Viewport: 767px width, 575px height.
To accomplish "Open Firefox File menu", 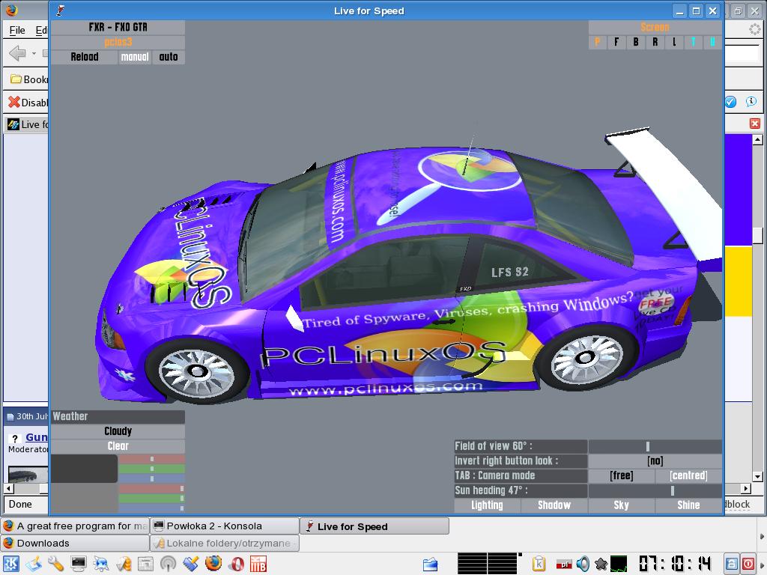I will point(17,30).
